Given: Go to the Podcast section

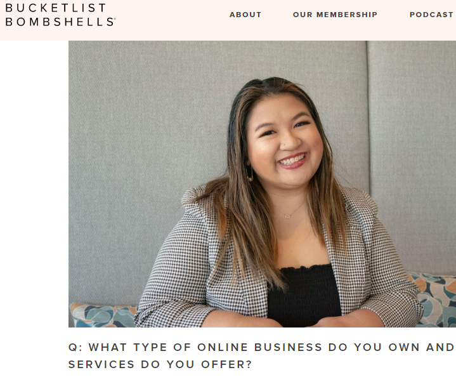Looking at the screenshot, I should pos(431,15).
